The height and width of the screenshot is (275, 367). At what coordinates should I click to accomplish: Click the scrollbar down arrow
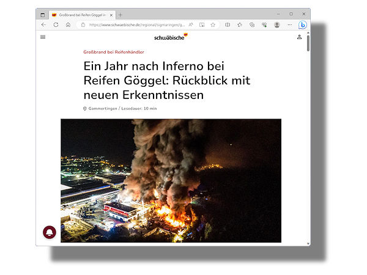[308, 244]
